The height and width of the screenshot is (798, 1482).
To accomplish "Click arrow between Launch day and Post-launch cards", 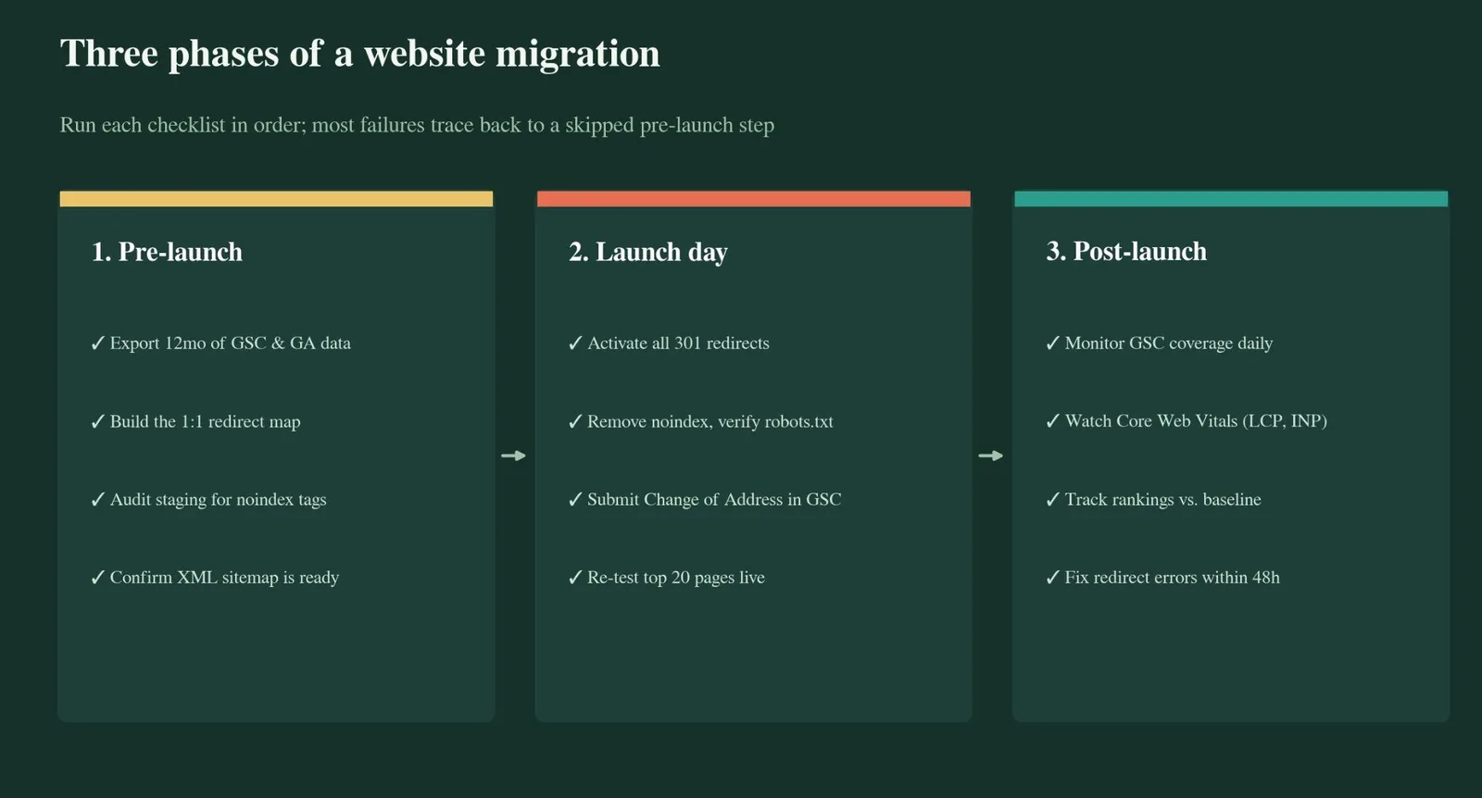I will pos(991,455).
